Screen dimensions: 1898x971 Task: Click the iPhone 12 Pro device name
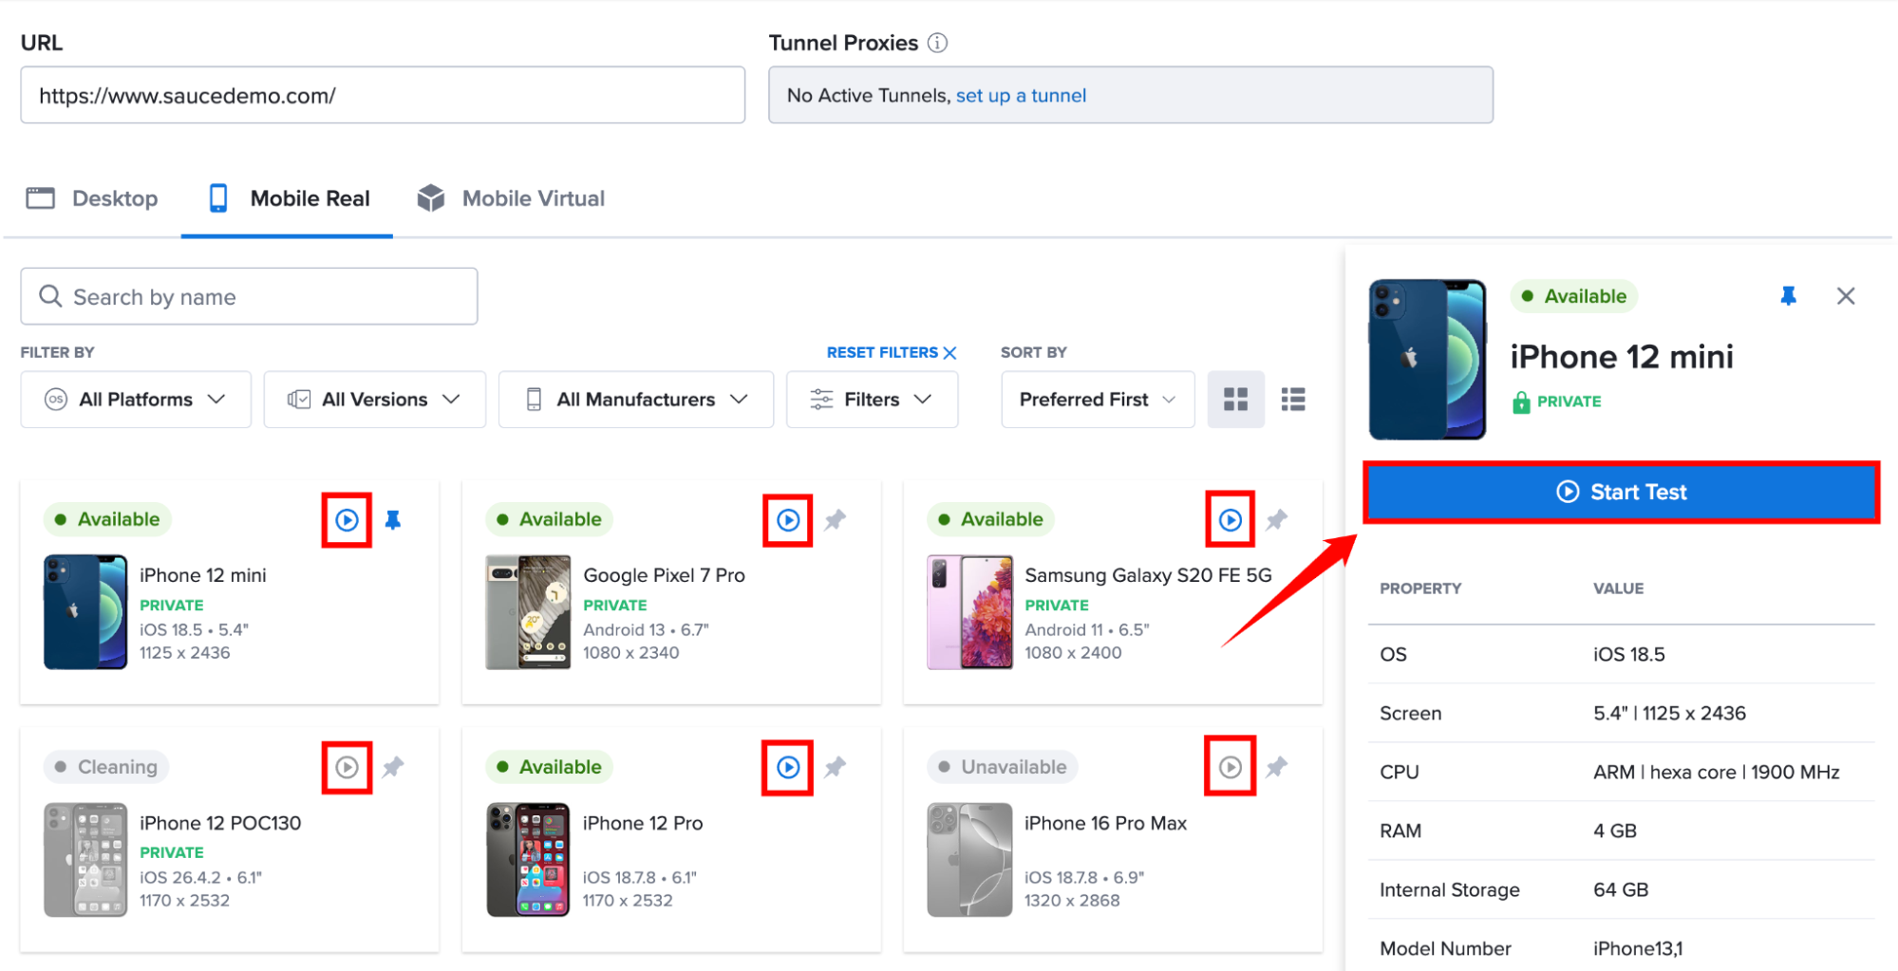(643, 823)
